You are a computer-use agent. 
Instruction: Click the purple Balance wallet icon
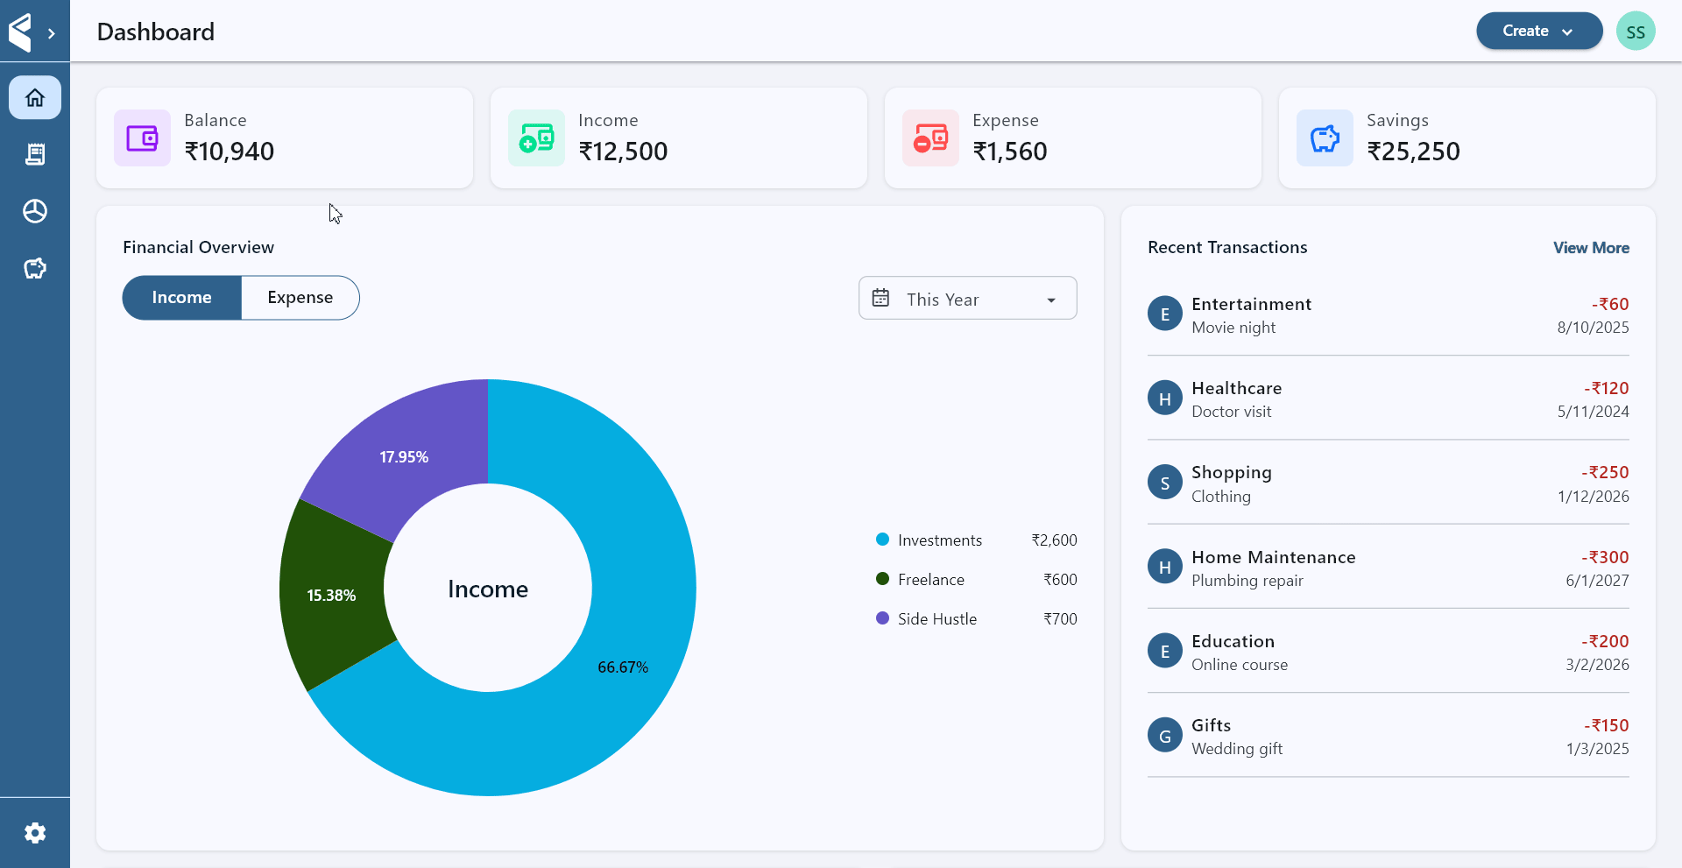click(142, 138)
